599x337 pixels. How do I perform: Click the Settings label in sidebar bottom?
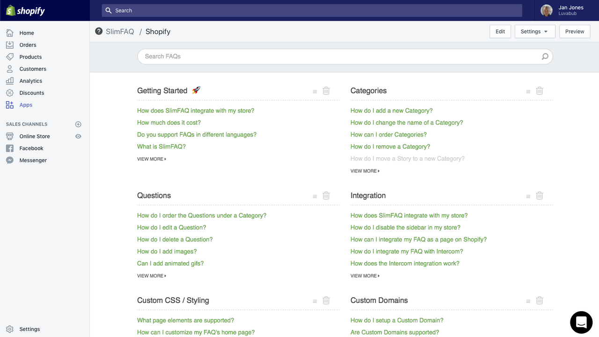point(29,329)
